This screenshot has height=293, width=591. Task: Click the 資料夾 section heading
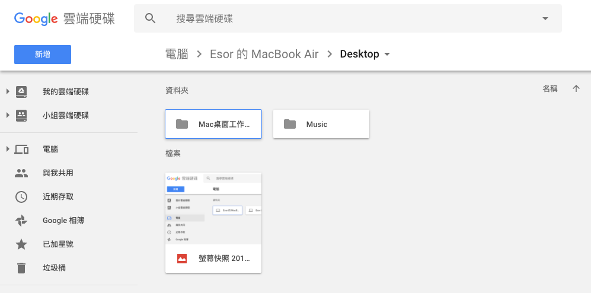pyautogui.click(x=177, y=91)
